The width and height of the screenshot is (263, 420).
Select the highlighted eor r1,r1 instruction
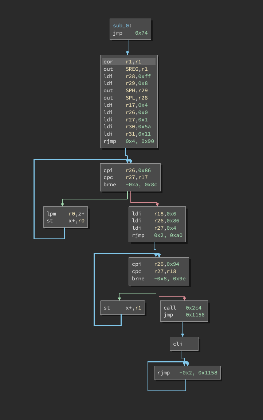(x=129, y=62)
